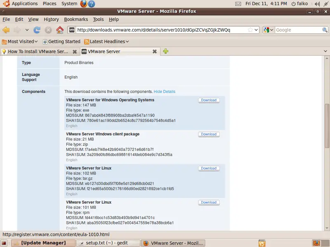The width and height of the screenshot is (330, 247).
Task: Click 'File size: 102 MB' text
Action: pyautogui.click(x=81, y=173)
